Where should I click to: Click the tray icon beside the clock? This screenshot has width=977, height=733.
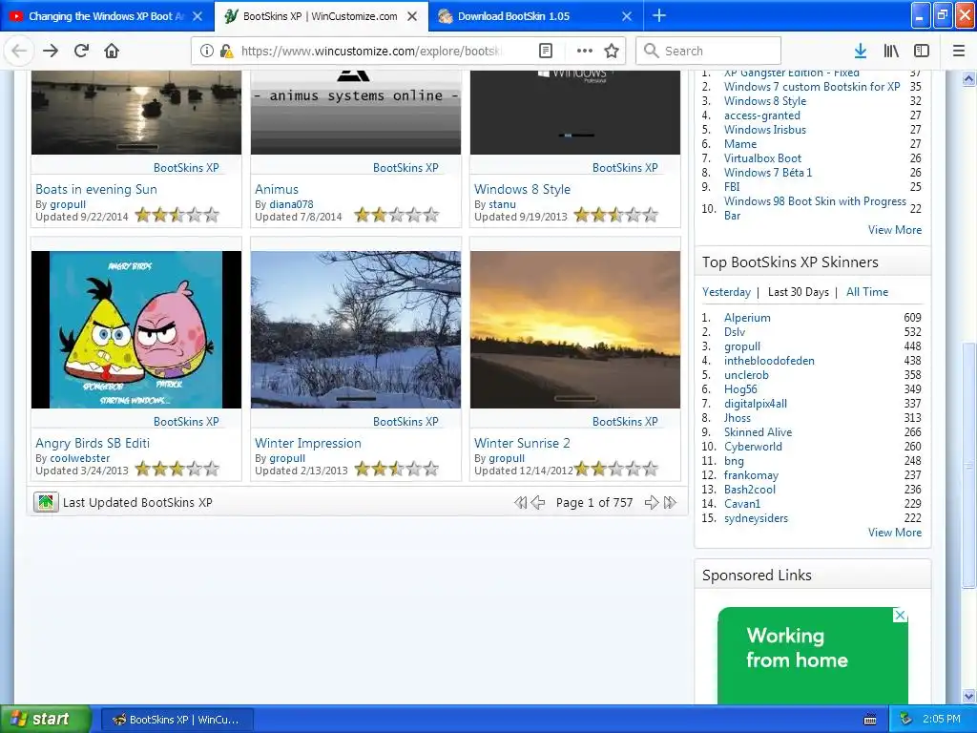pyautogui.click(x=906, y=720)
